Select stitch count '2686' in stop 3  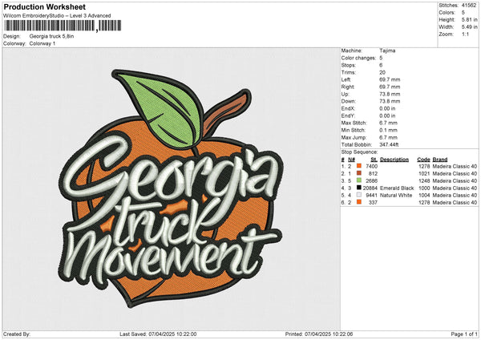pos(371,180)
